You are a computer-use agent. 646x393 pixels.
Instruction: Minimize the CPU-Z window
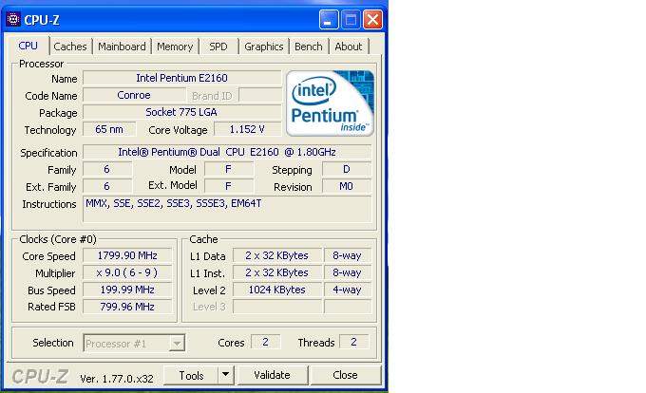pos(329,19)
